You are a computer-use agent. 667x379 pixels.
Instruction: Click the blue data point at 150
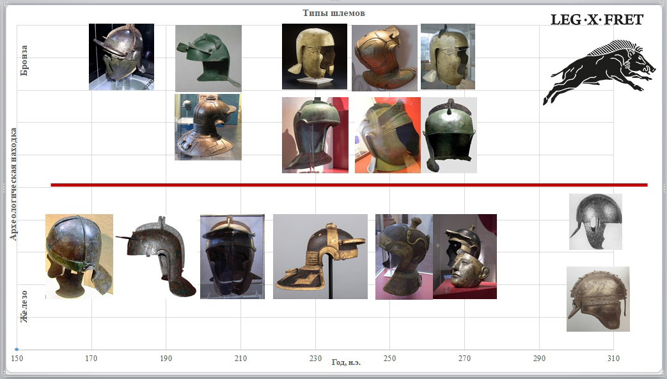click(x=17, y=350)
